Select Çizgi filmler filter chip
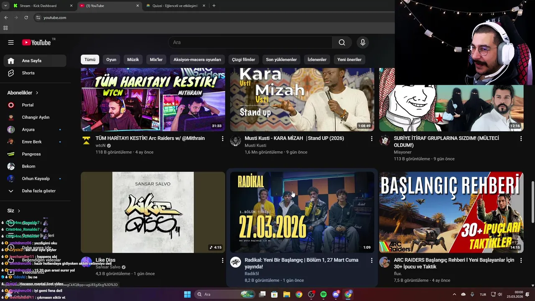535x301 pixels. click(244, 59)
